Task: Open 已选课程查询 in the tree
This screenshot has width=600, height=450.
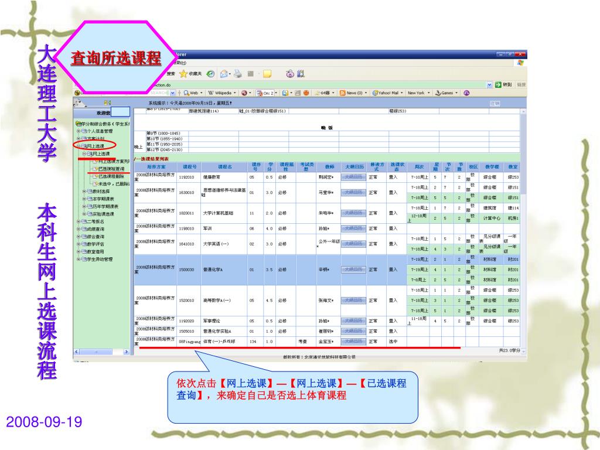Action: (111, 169)
